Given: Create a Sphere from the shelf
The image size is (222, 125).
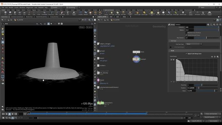Looking at the screenshot, I should click(x=10, y=13).
